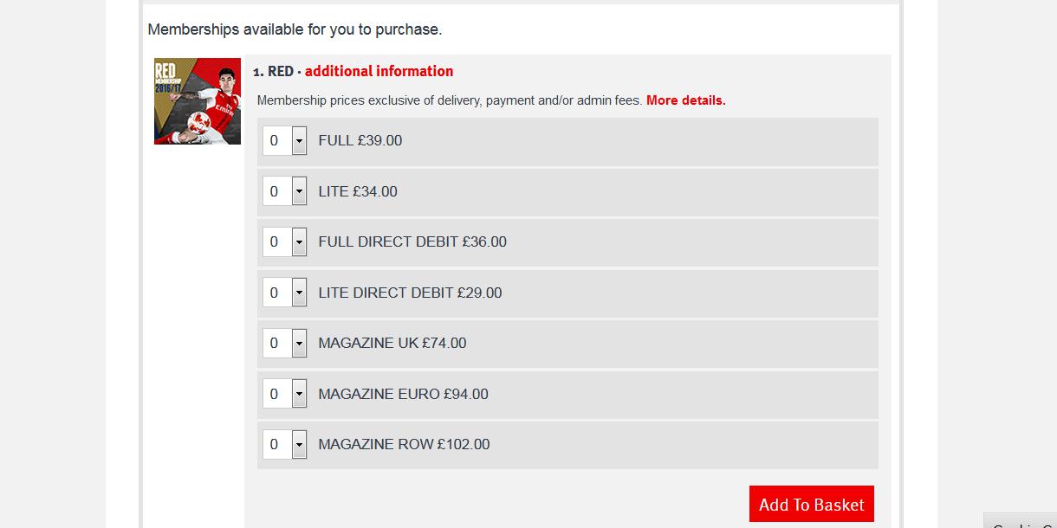Expand quantity arrow for LITE DIRECT DEBIT £29.00
1057x528 pixels.
click(x=299, y=293)
